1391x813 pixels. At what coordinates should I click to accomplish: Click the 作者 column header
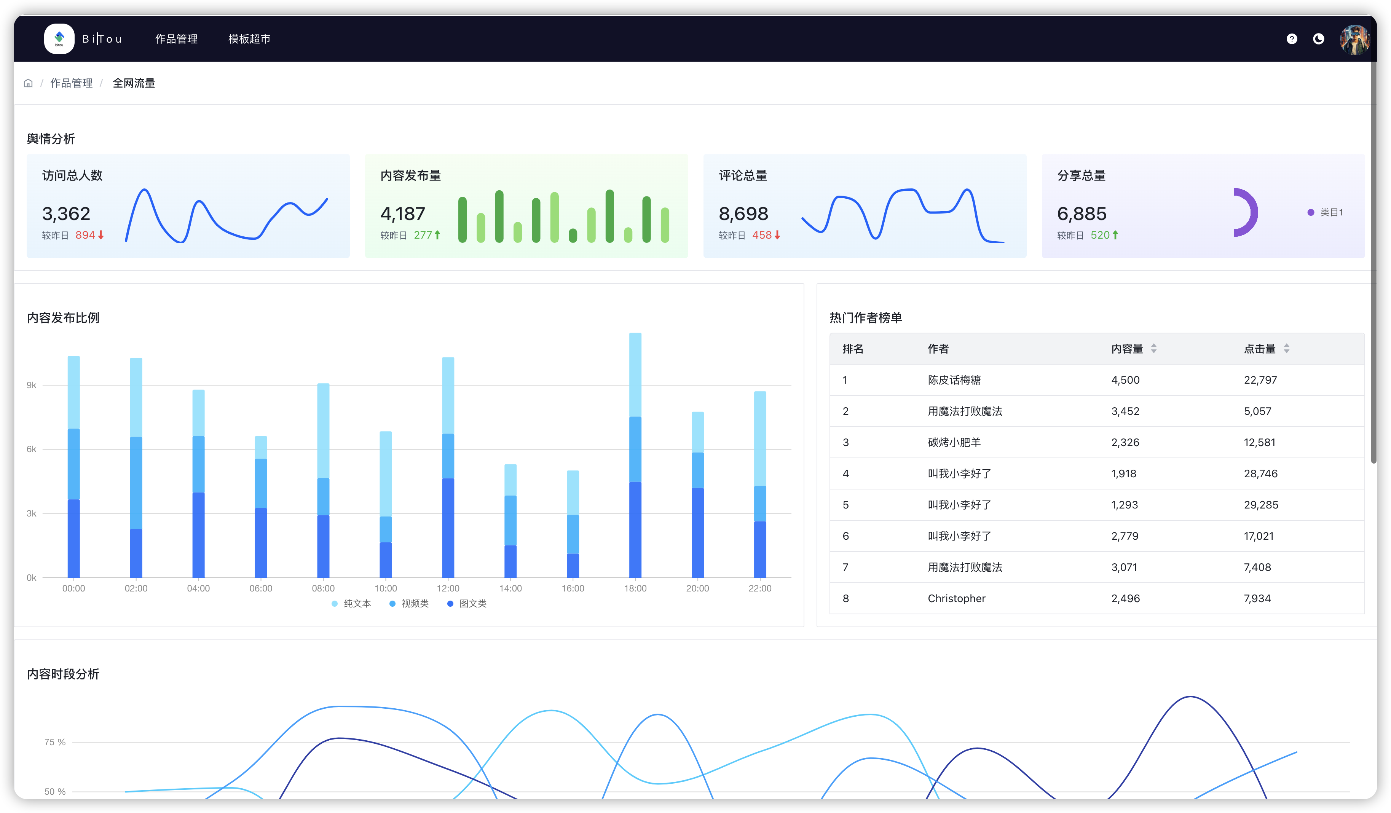click(x=938, y=349)
